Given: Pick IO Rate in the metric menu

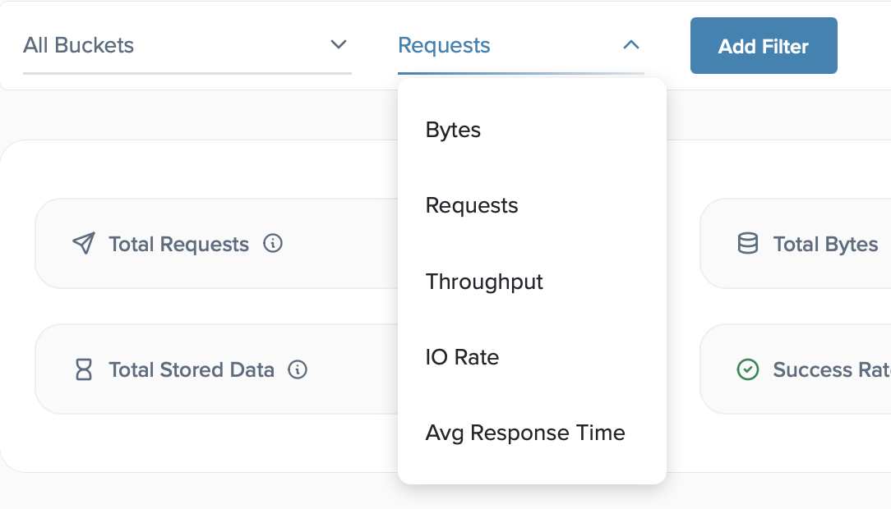Looking at the screenshot, I should [x=462, y=357].
